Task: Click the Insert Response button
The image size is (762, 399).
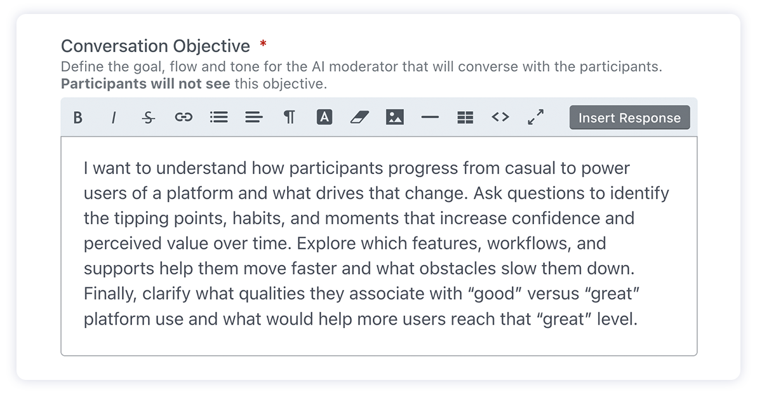Action: tap(629, 117)
